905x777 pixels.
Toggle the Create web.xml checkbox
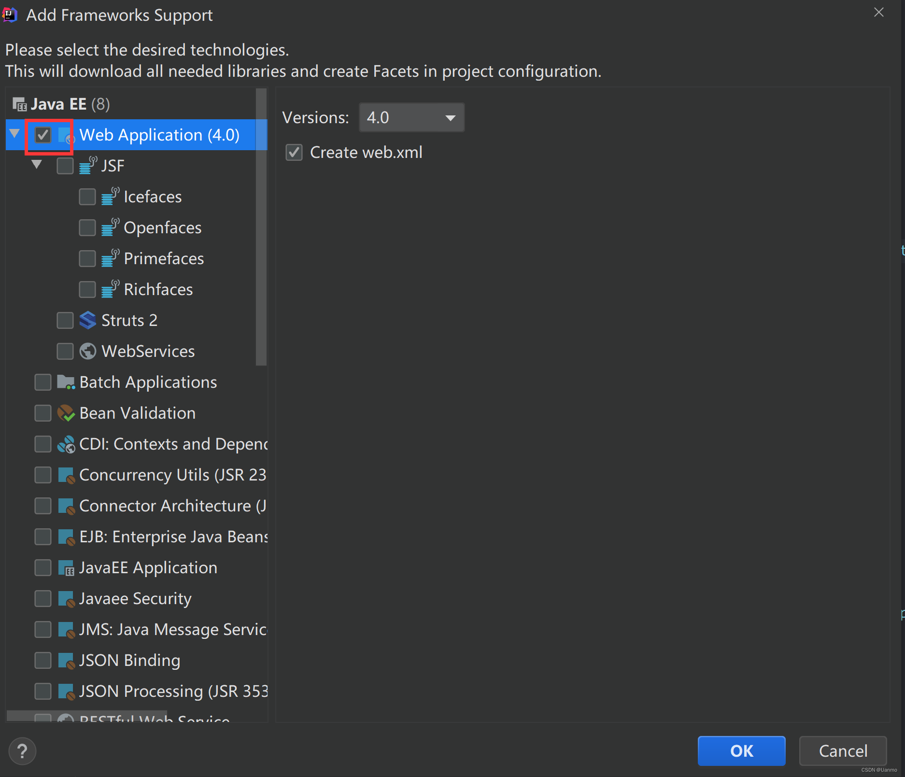(x=294, y=152)
